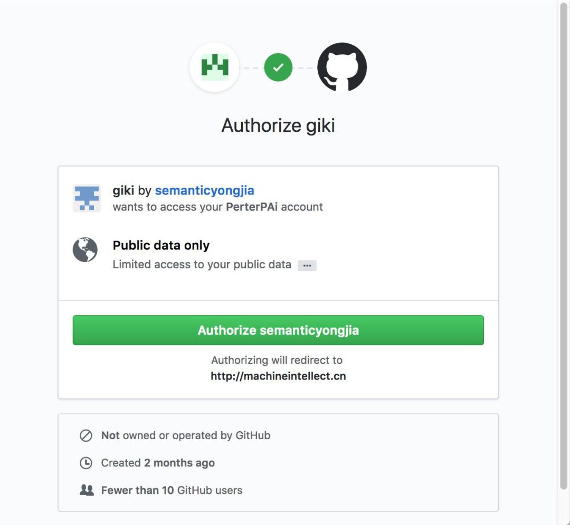Click Fewer than 10 GitHub users text
570x525 pixels.
click(x=172, y=490)
